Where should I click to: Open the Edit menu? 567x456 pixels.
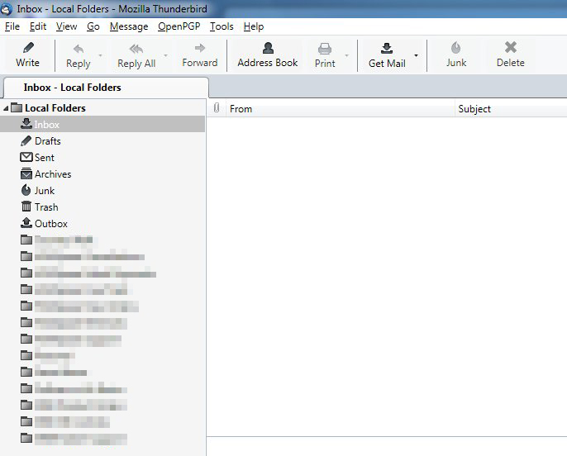[x=38, y=26]
